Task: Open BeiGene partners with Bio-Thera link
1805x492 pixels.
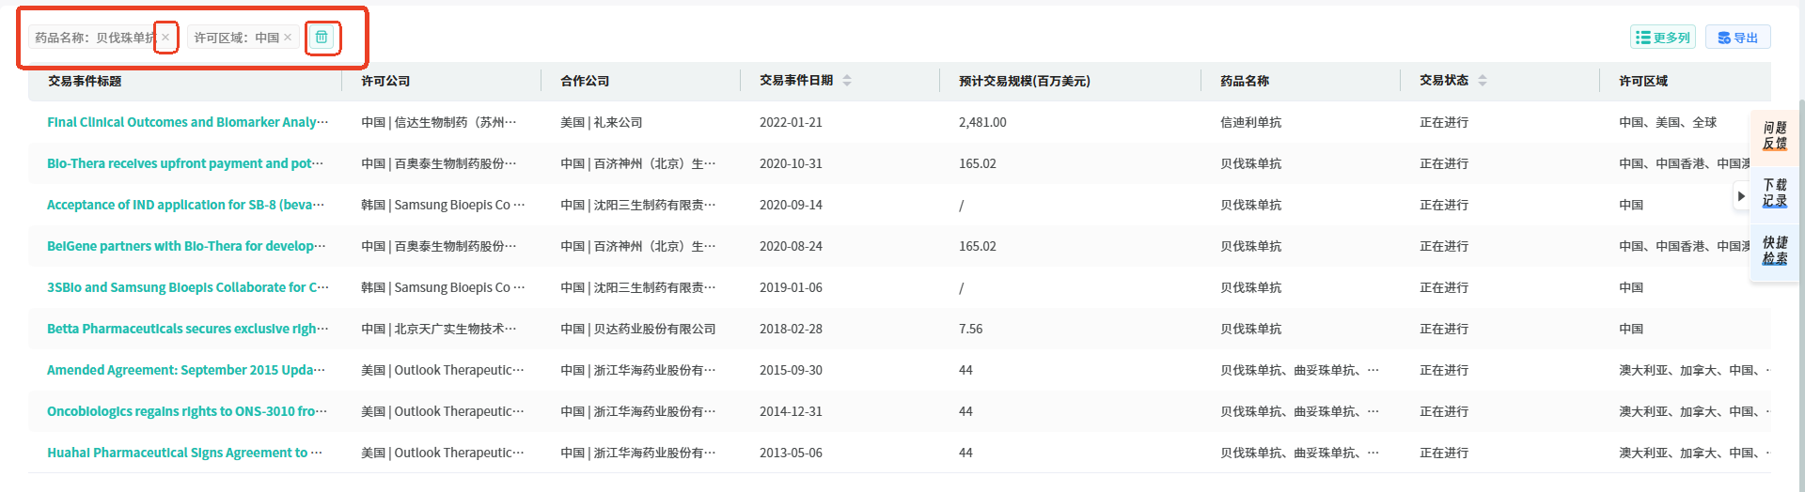Action: (187, 246)
